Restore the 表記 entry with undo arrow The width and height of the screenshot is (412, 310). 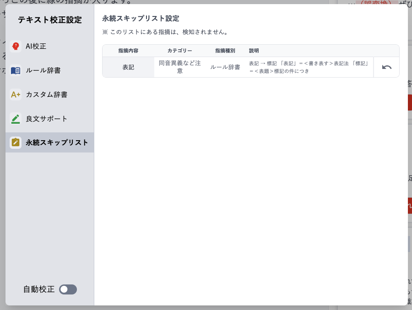[386, 67]
